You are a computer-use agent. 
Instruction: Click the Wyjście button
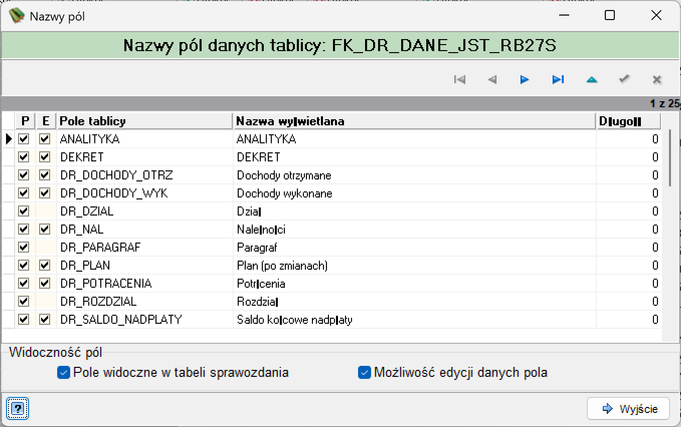pyautogui.click(x=628, y=408)
